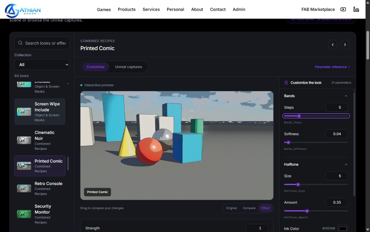The width and height of the screenshot is (370, 232).
Task: Open the About page
Action: 197,10
